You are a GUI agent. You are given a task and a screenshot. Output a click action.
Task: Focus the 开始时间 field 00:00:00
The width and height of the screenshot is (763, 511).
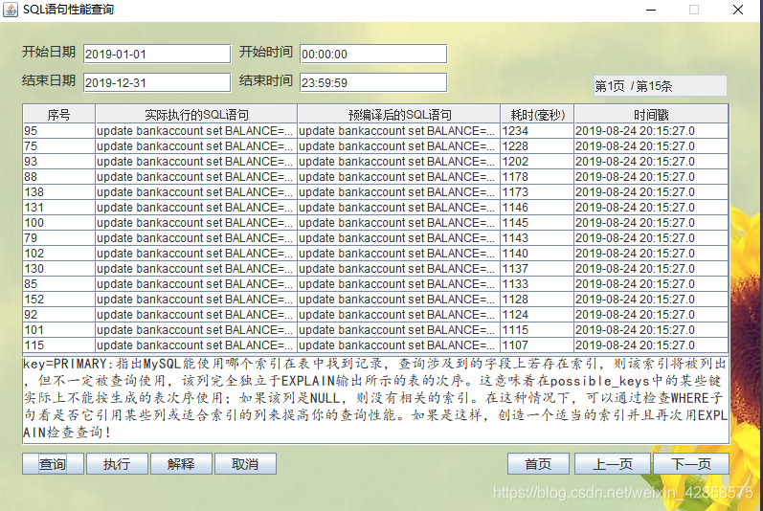coord(373,54)
